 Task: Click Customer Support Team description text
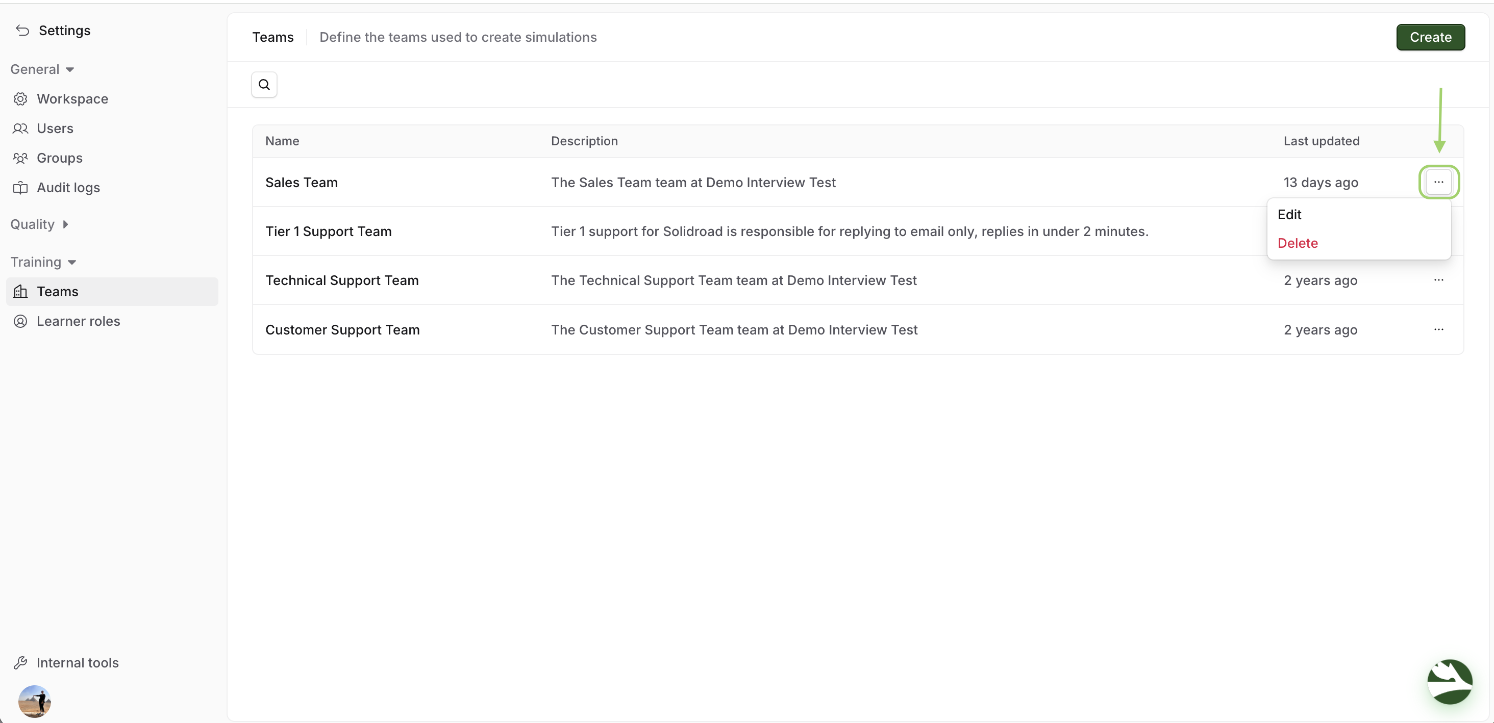734,329
